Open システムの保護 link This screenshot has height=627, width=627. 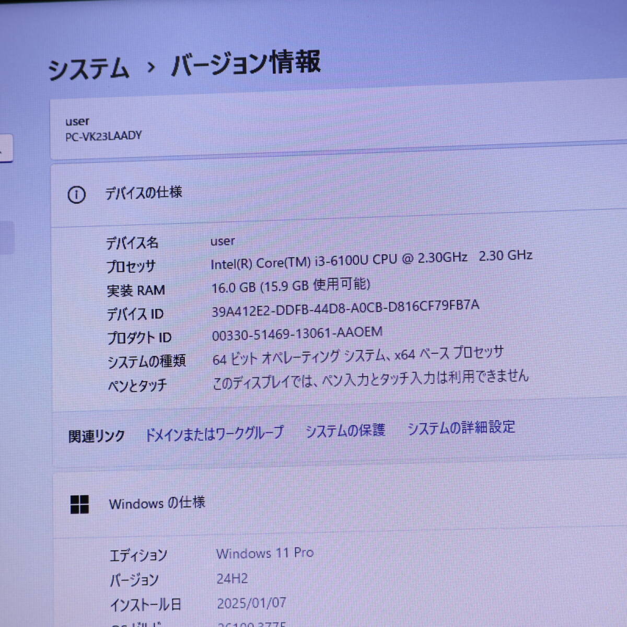click(x=345, y=430)
